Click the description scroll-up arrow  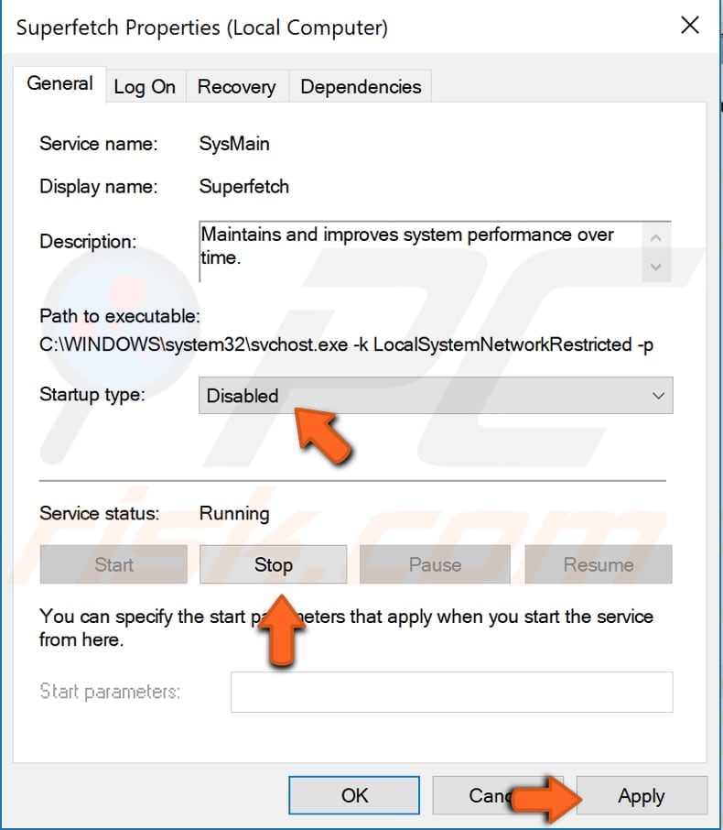point(656,236)
